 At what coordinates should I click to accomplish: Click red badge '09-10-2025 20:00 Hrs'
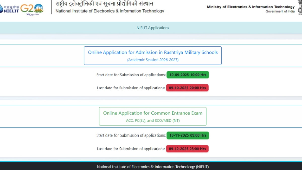tap(187, 88)
